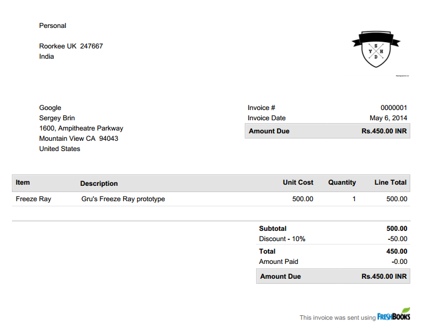Select the Freeze Ray item name
Screen dimensions: 422x334
33,199
